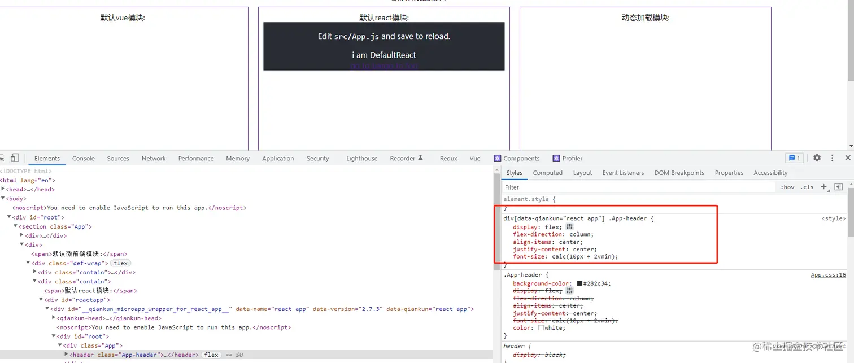This screenshot has height=363, width=854.
Task: Collapse the div id reactapp node
Action: 41,300
